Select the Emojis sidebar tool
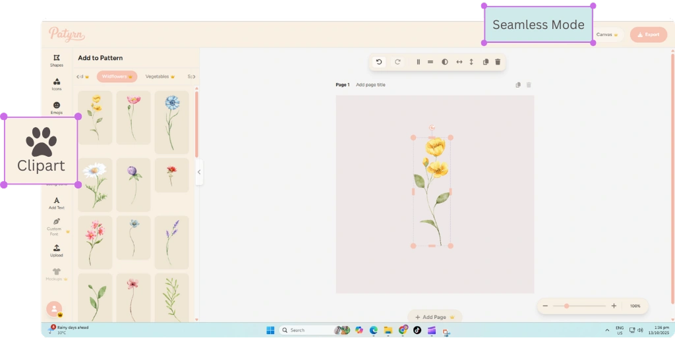The image size is (675, 340). coord(57,107)
